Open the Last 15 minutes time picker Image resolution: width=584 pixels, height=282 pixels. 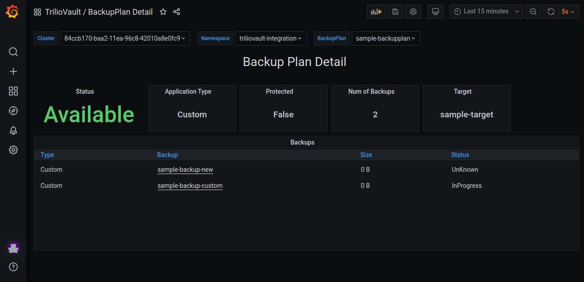[x=486, y=12]
